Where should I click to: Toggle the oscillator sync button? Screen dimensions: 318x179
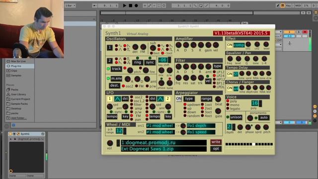[x=150, y=62]
